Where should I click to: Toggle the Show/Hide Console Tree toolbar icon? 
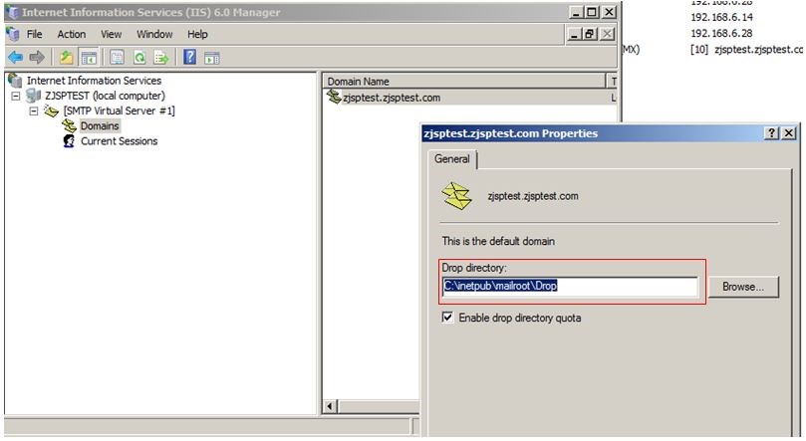89,58
